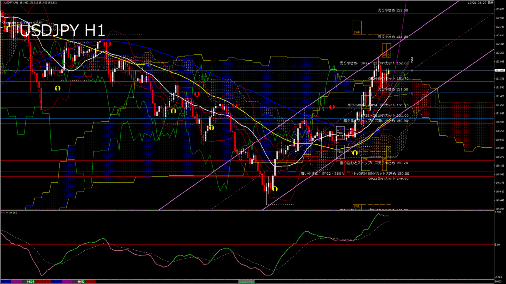The image size is (506, 284).
Task: Click the 10/22 date marker on timeline
Action: pos(79,281)
